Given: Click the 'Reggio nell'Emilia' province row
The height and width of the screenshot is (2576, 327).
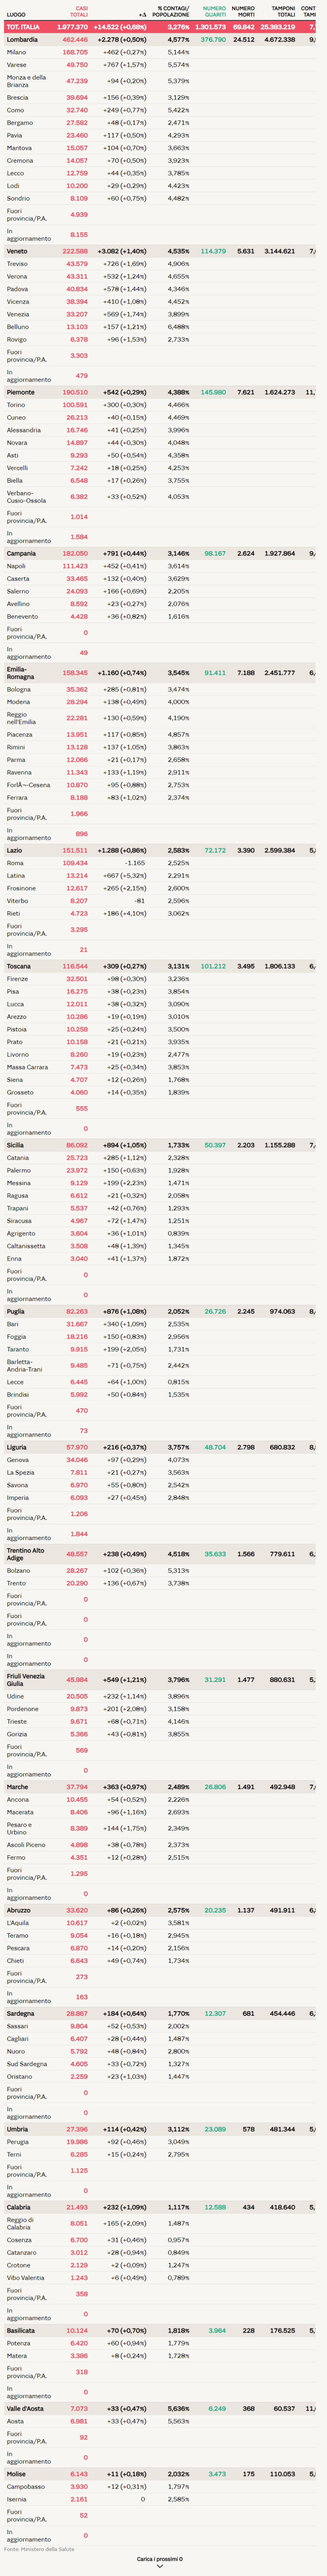Looking at the screenshot, I should [x=160, y=718].
